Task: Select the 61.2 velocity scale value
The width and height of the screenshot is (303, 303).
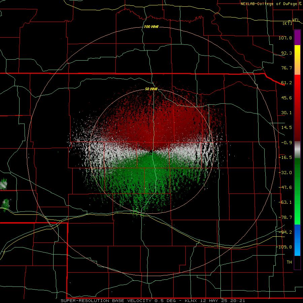Action: pos(287,83)
